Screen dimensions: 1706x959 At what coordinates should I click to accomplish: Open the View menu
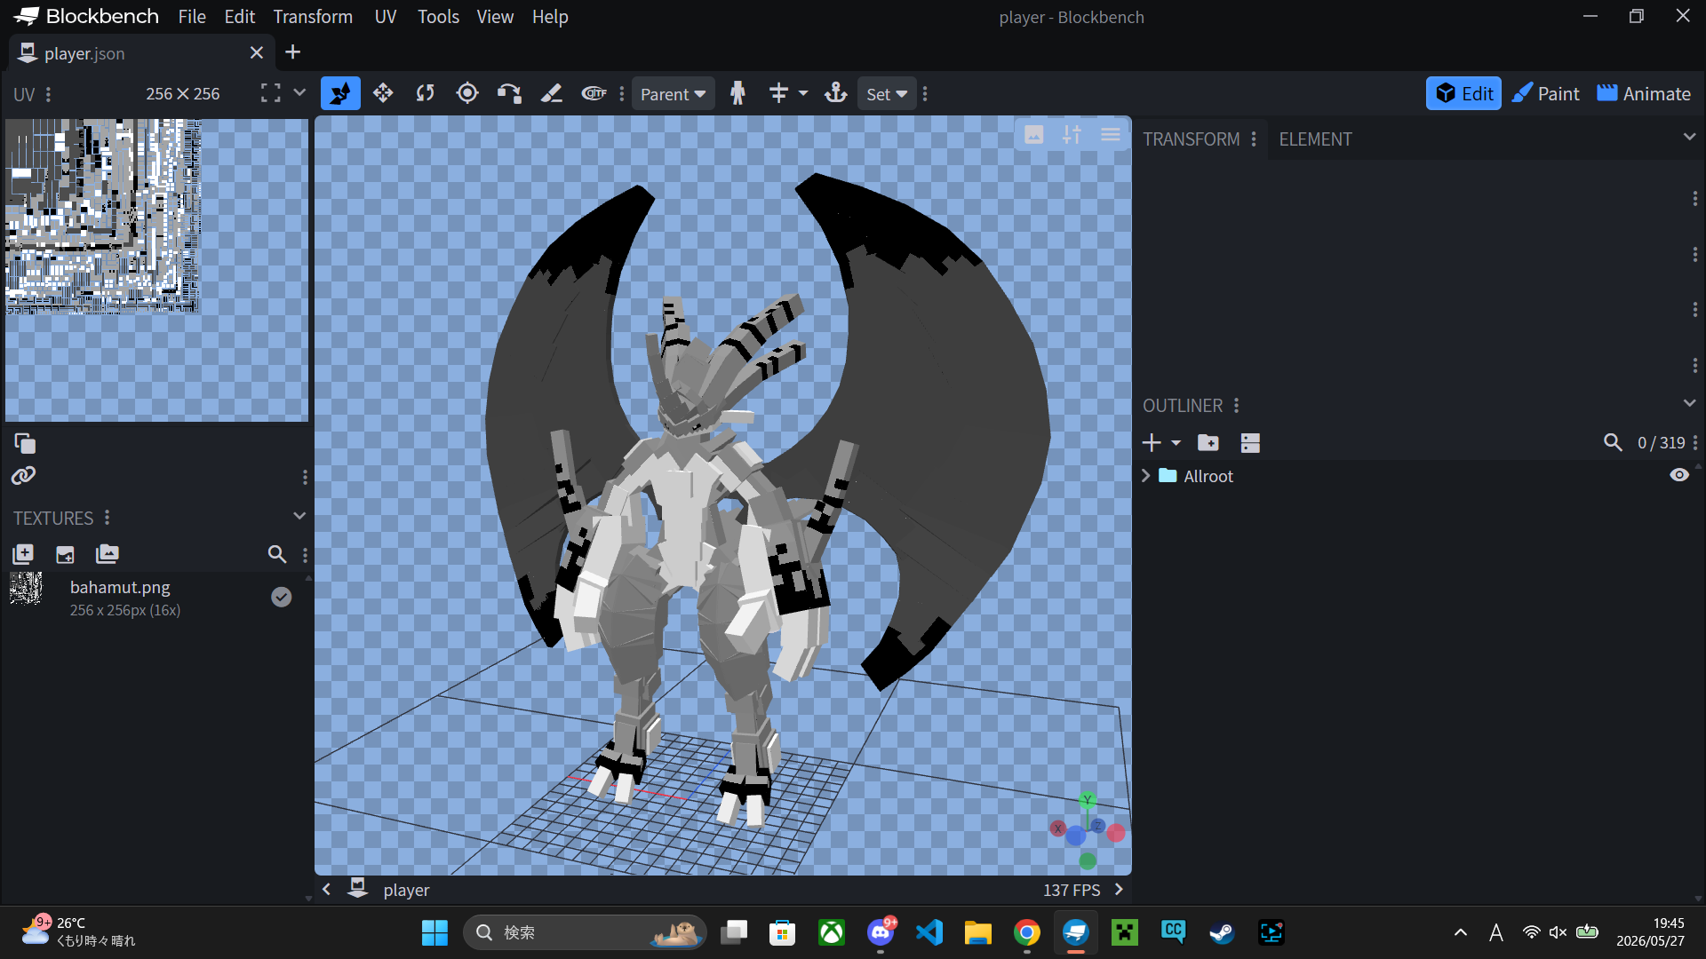(x=495, y=17)
